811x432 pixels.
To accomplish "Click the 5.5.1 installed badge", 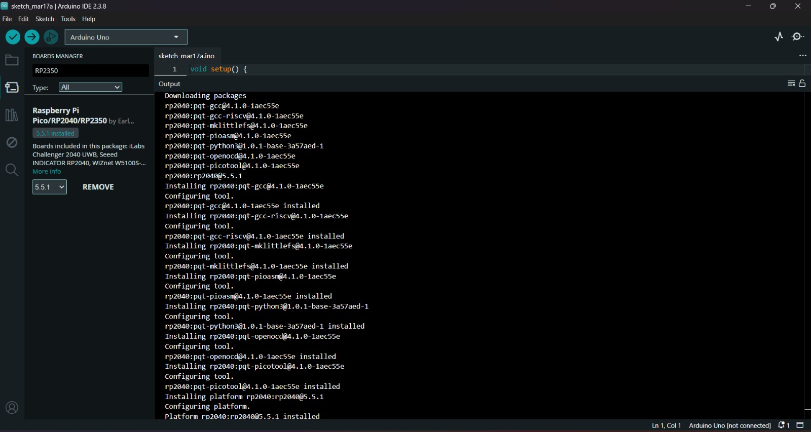I will click(56, 133).
